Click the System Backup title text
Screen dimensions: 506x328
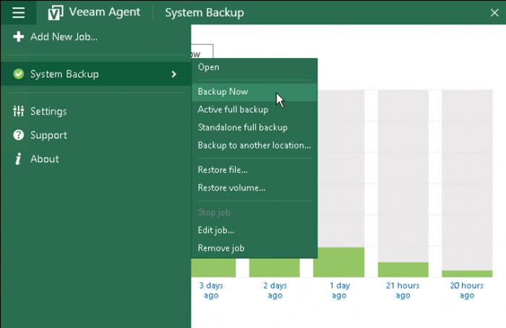(205, 13)
